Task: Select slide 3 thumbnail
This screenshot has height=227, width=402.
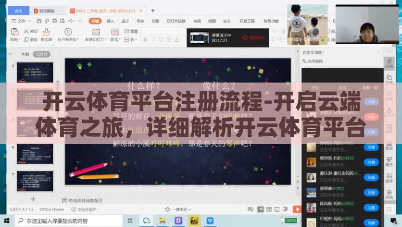Action: [35, 72]
